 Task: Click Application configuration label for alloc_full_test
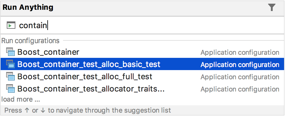pos(240,77)
